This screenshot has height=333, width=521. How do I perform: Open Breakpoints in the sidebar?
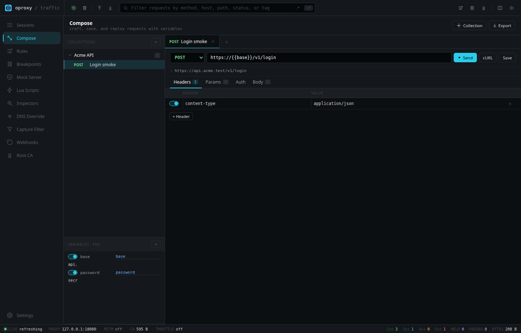coord(31,64)
